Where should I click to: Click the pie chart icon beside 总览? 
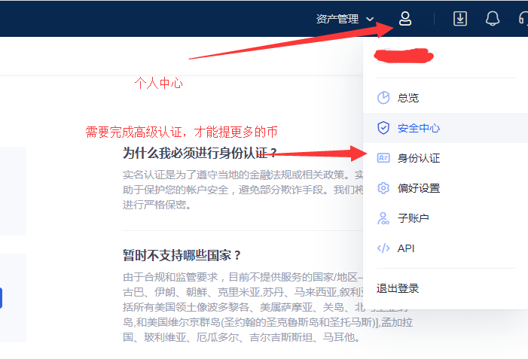(x=383, y=98)
